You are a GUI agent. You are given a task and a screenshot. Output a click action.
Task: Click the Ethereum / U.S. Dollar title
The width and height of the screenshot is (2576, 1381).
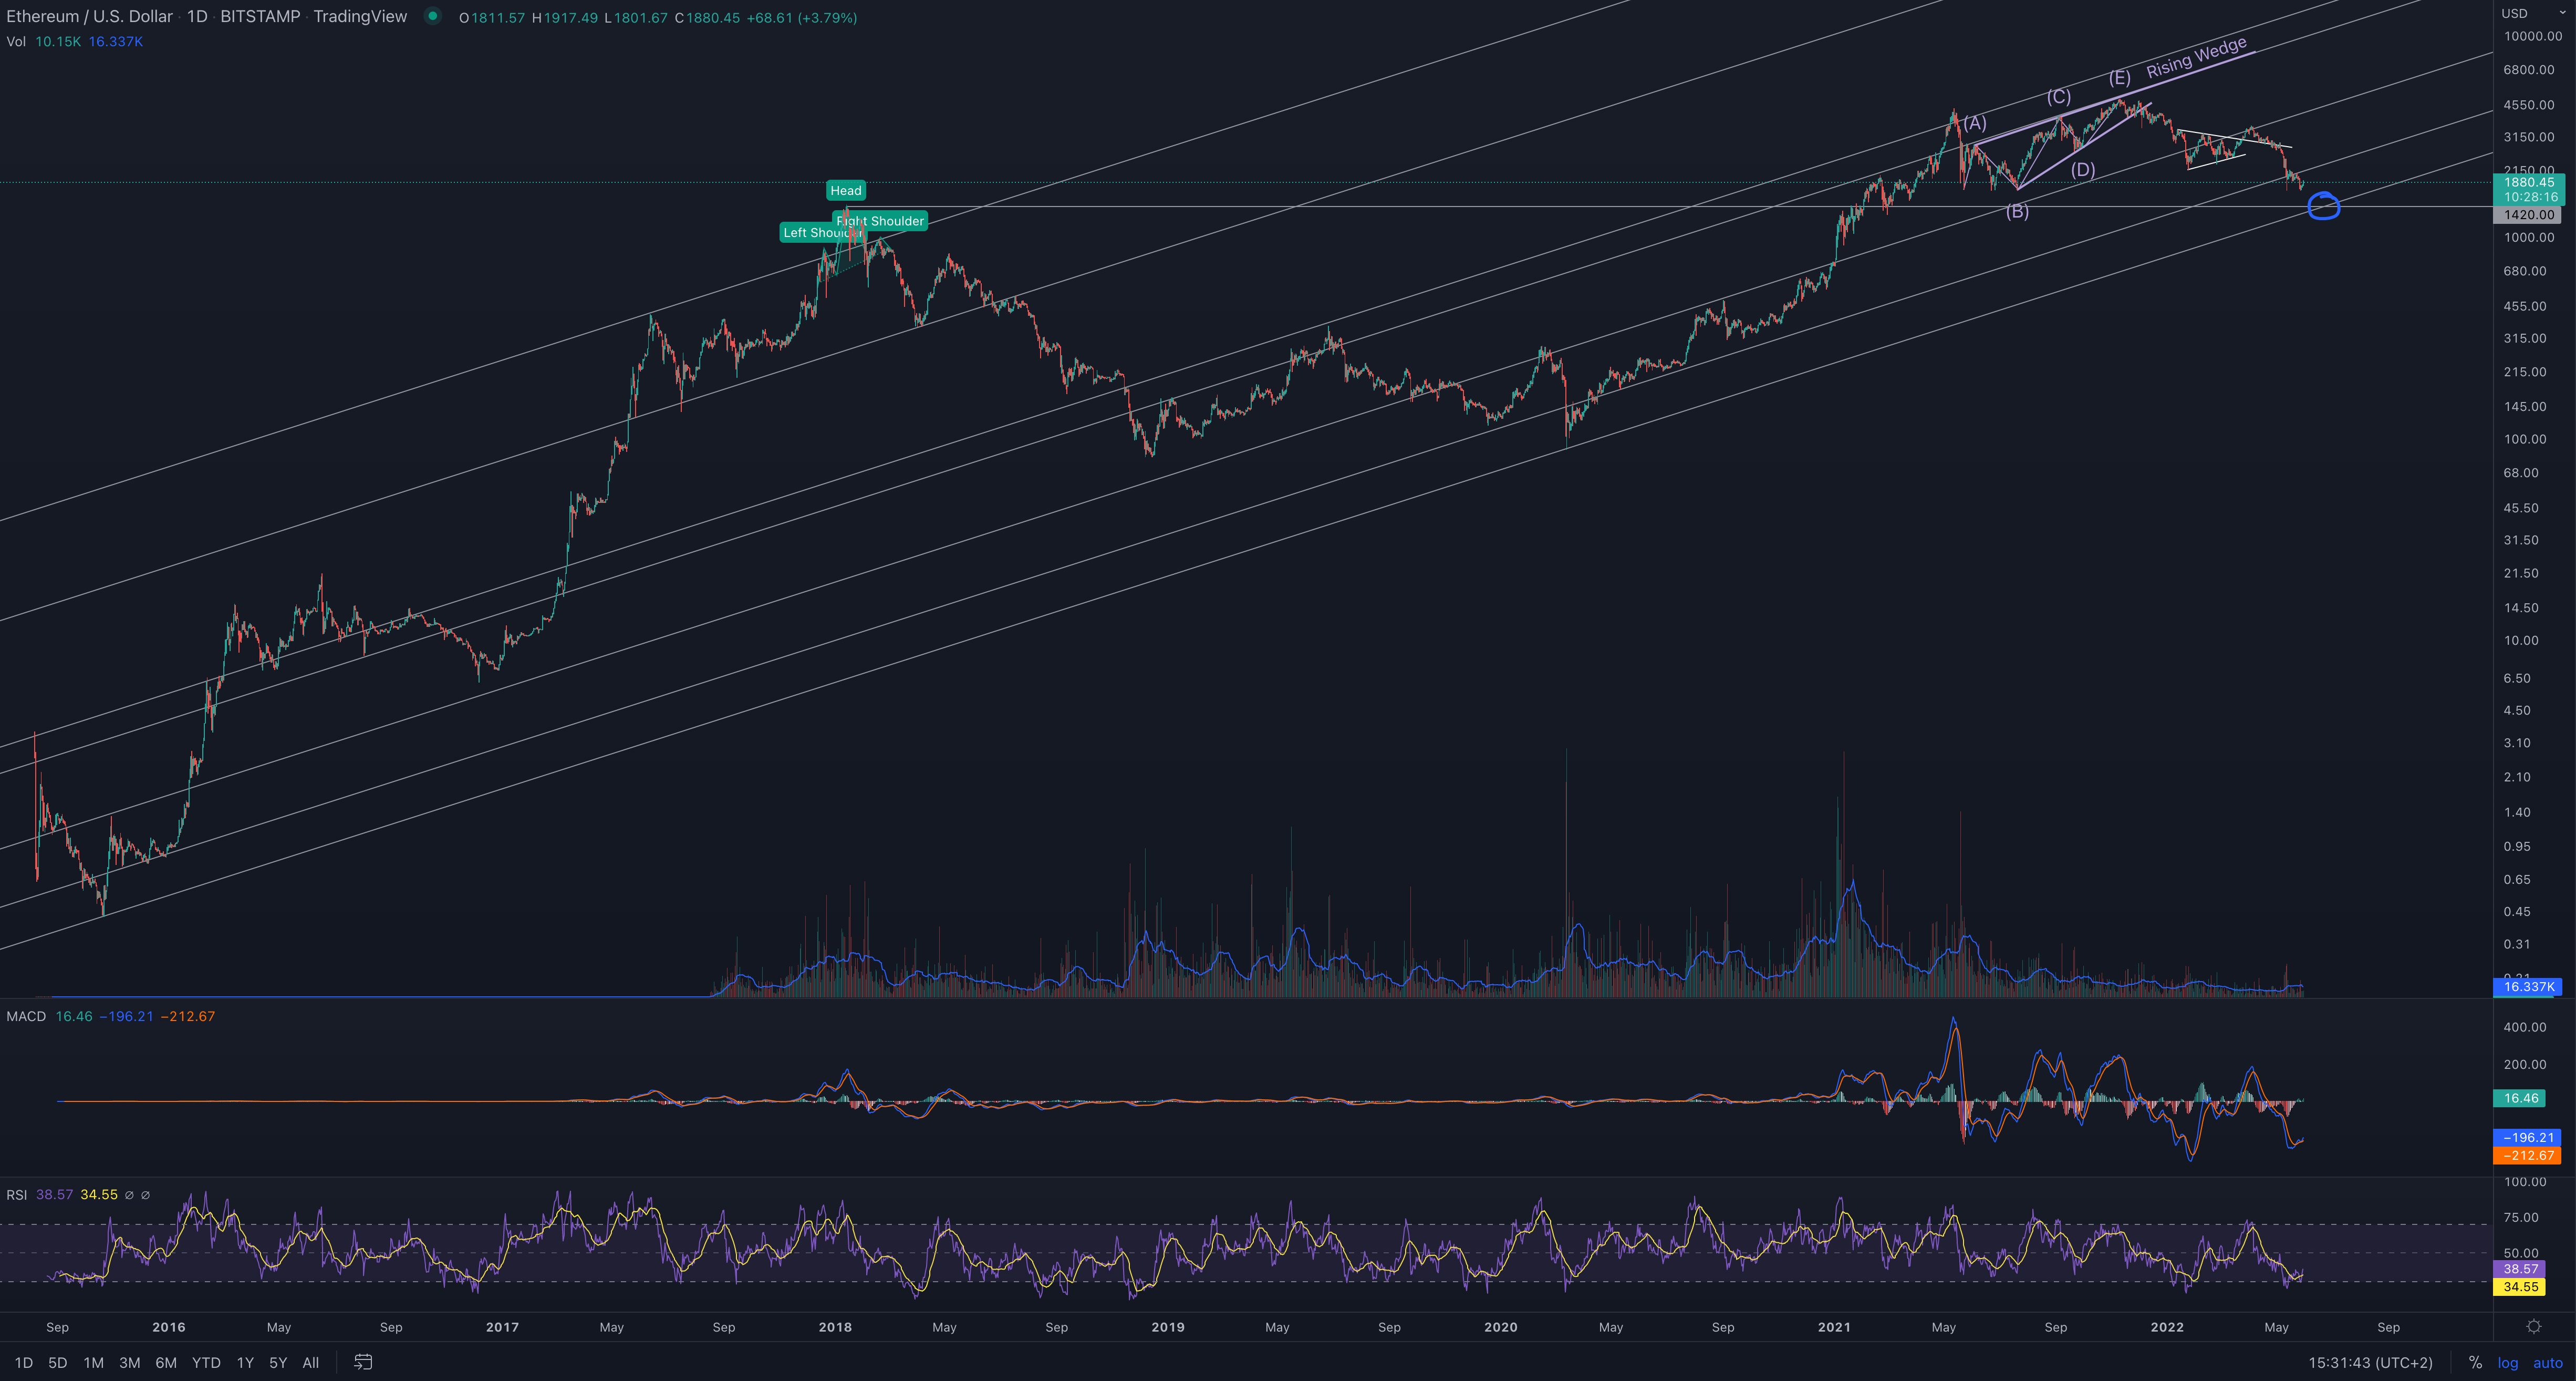(90, 16)
